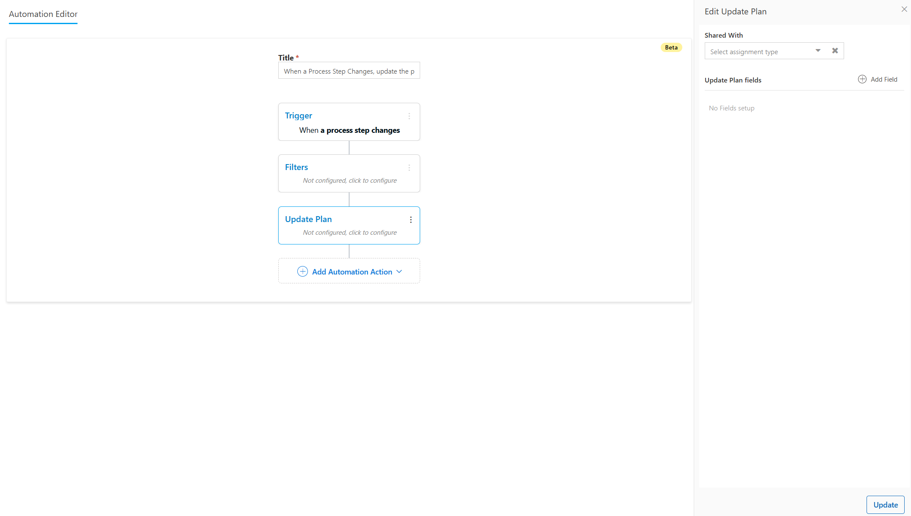
Task: Click the Update button
Action: [885, 505]
